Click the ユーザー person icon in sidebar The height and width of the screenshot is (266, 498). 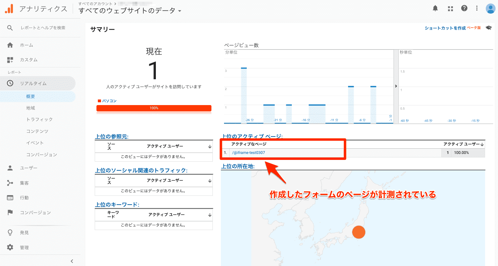9,168
